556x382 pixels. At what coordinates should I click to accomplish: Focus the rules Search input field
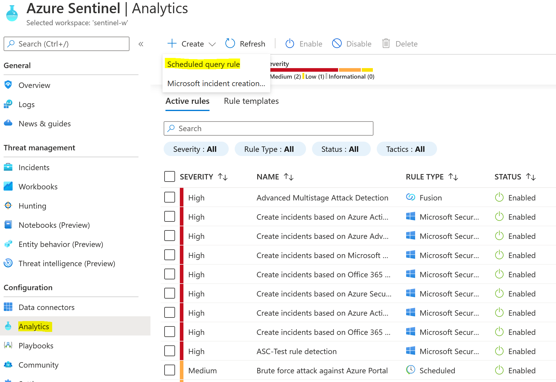point(268,128)
